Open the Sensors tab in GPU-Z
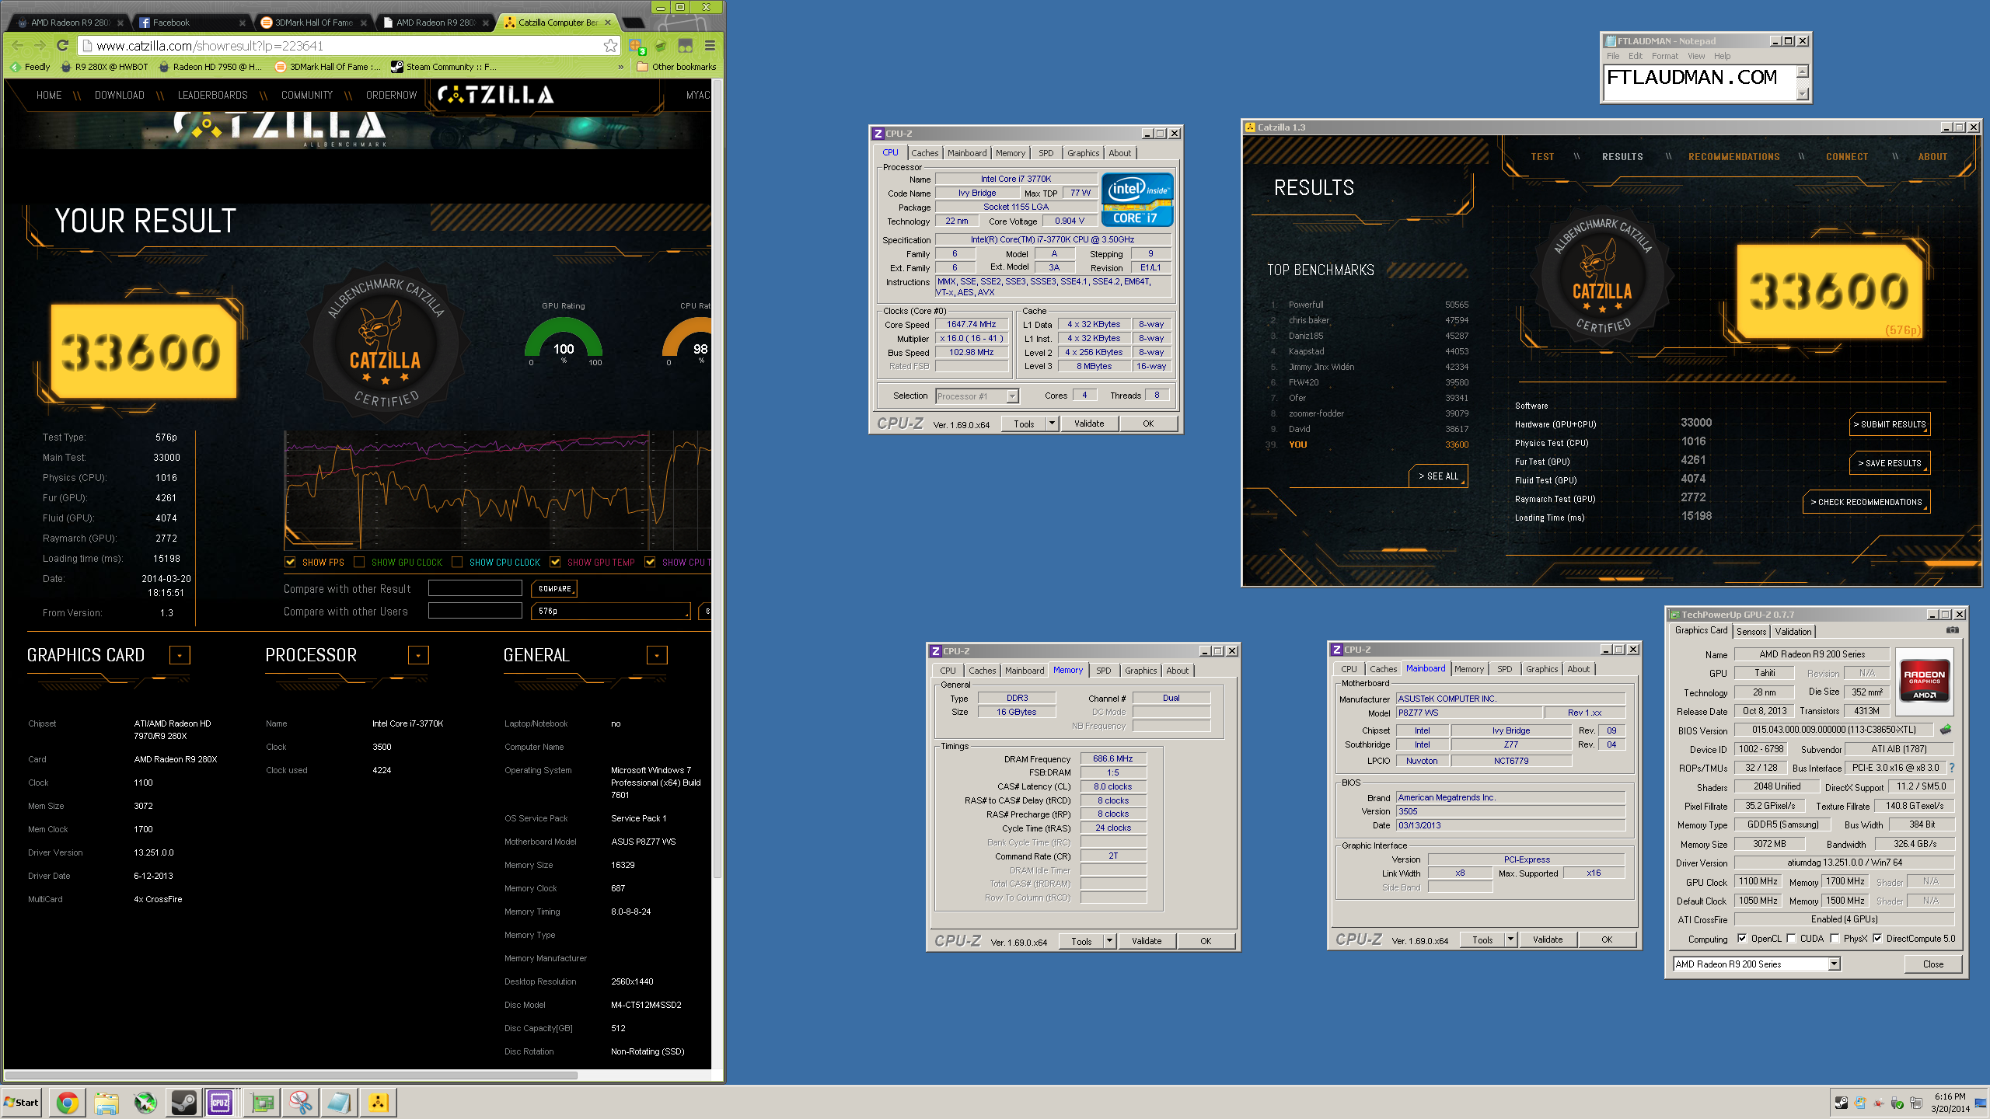 1751,631
